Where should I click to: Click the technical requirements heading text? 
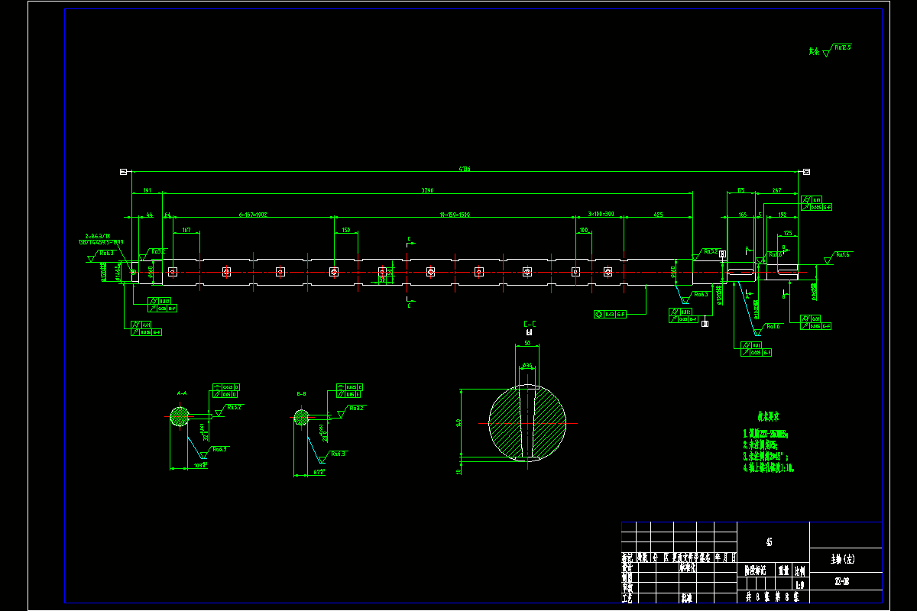(x=768, y=418)
